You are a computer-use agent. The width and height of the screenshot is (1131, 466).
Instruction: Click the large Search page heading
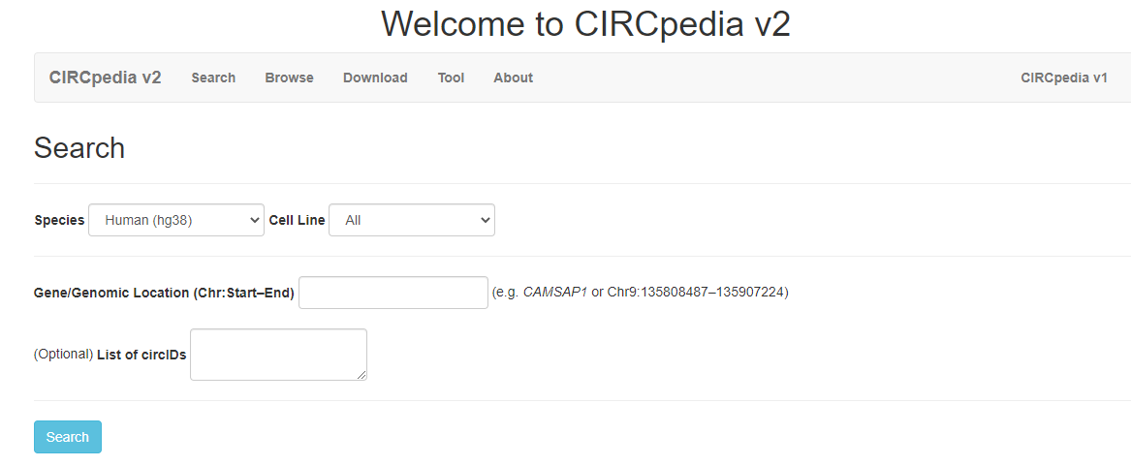79,148
